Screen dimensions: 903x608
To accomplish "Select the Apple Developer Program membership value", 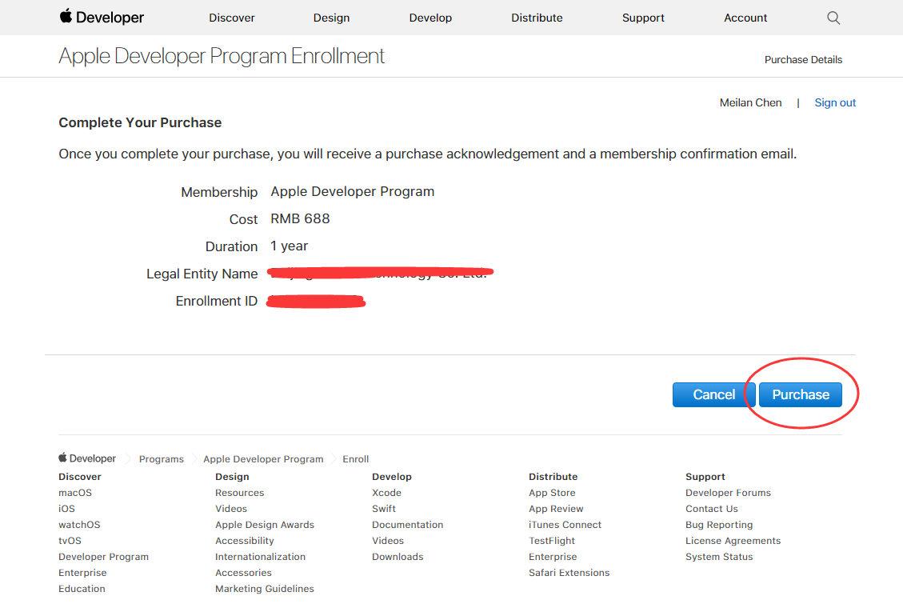I will click(x=353, y=192).
